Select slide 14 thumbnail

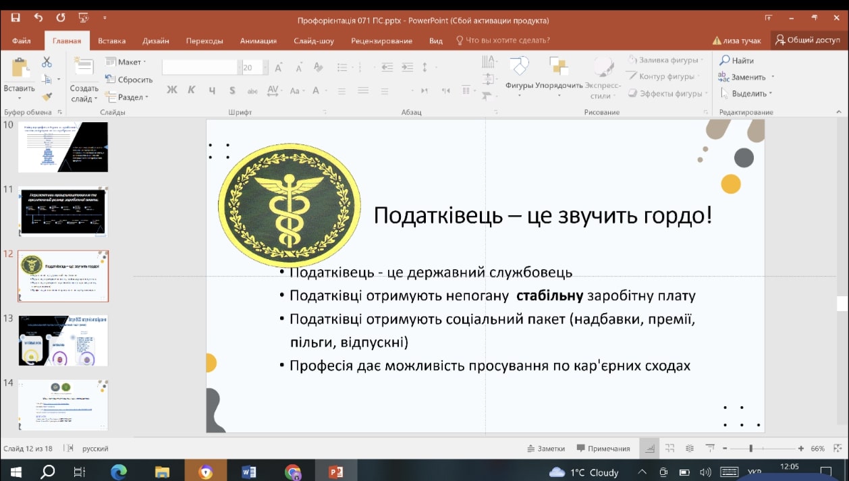pyautogui.click(x=63, y=405)
